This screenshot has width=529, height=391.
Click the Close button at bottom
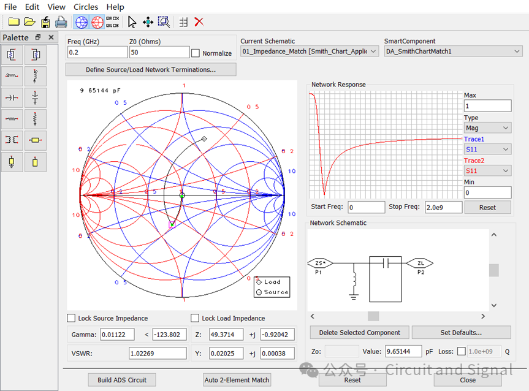click(468, 380)
